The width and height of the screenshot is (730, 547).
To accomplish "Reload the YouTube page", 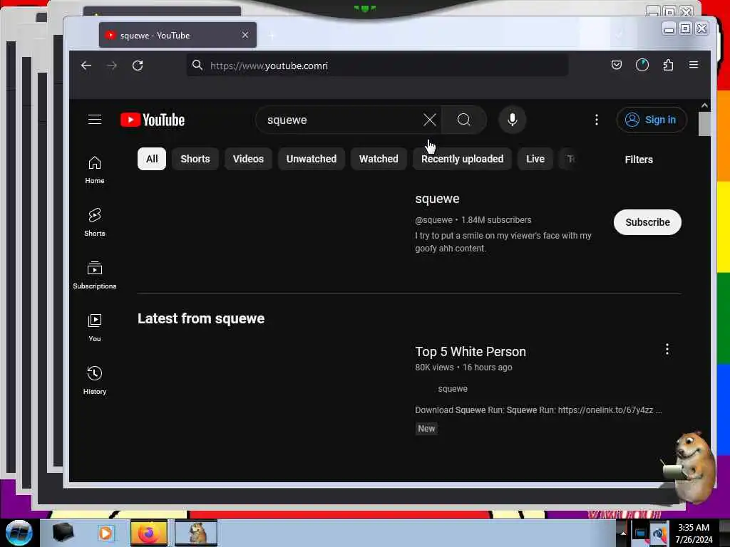I will click(138, 66).
